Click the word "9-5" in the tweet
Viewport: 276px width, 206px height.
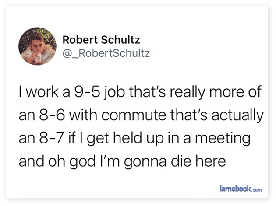click(x=87, y=92)
